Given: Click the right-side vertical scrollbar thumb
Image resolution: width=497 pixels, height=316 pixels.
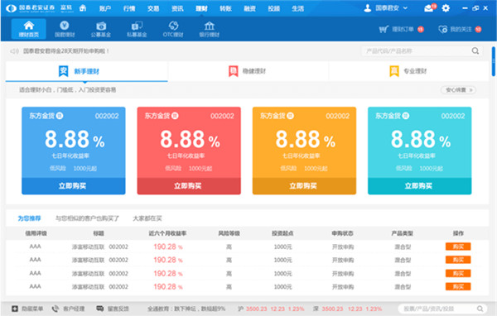Looking at the screenshot, I should coord(494,61).
